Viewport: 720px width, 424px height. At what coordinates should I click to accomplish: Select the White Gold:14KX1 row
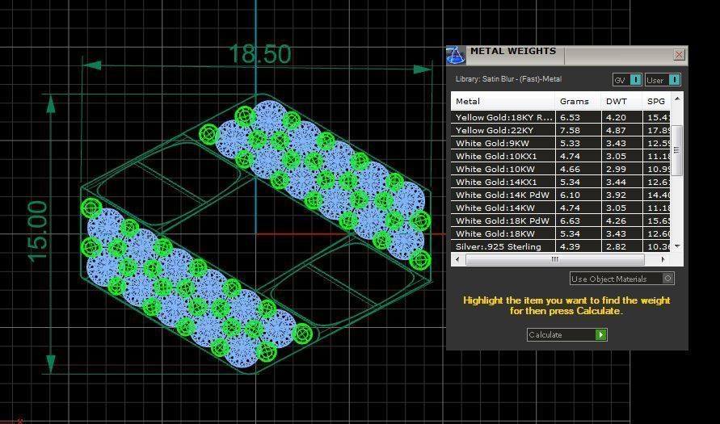pyautogui.click(x=560, y=183)
